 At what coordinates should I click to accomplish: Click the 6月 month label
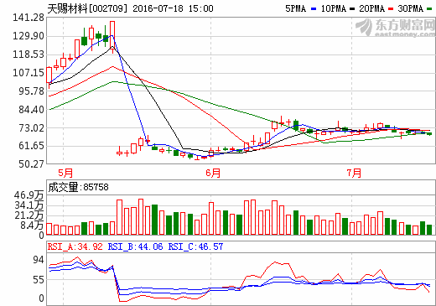(213, 173)
